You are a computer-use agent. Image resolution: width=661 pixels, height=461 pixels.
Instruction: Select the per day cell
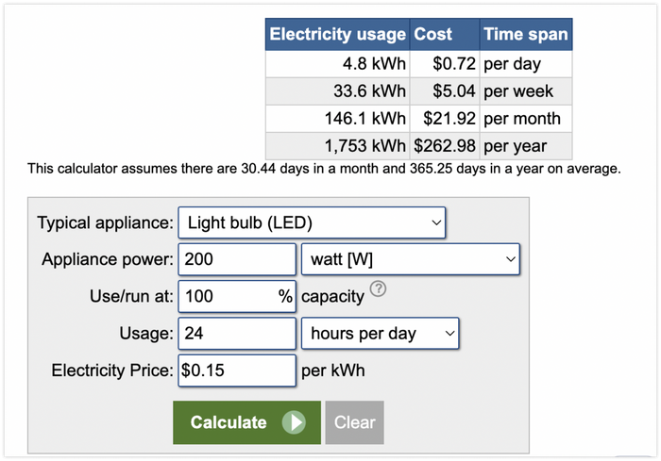click(x=526, y=64)
